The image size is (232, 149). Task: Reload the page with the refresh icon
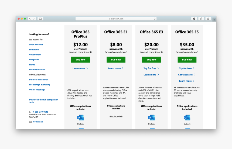pyautogui.click(x=155, y=19)
